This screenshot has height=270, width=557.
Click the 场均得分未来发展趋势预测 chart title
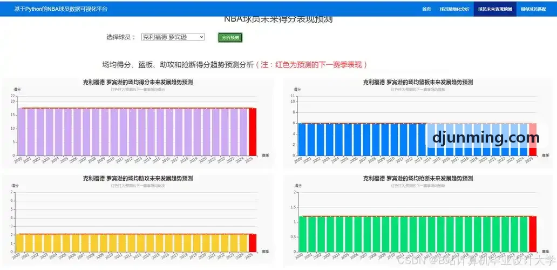138,82
